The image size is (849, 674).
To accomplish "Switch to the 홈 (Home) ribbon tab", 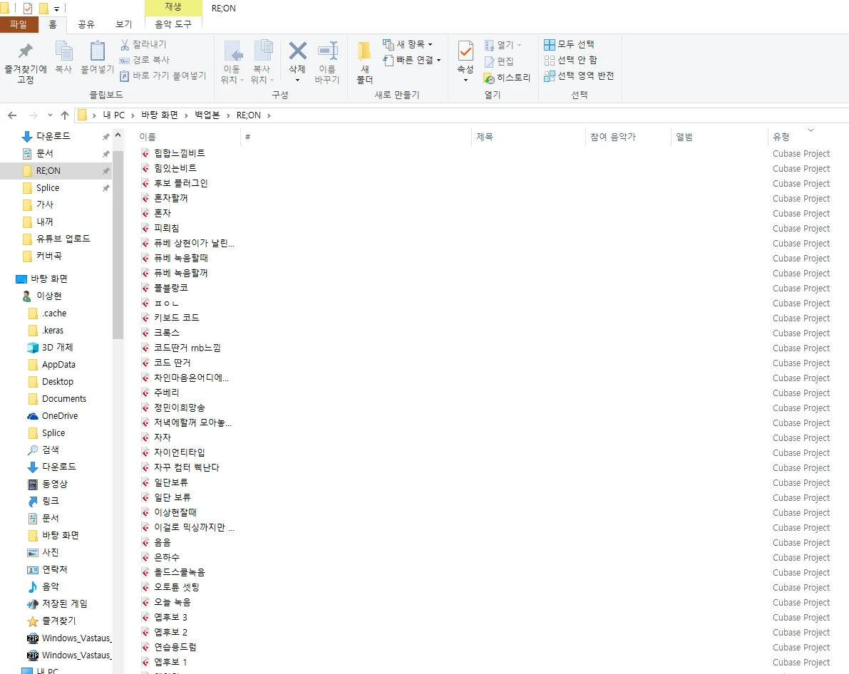I will [53, 24].
